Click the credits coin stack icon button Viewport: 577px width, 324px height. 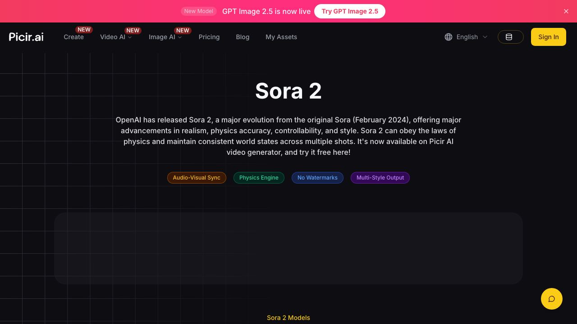tap(510, 37)
